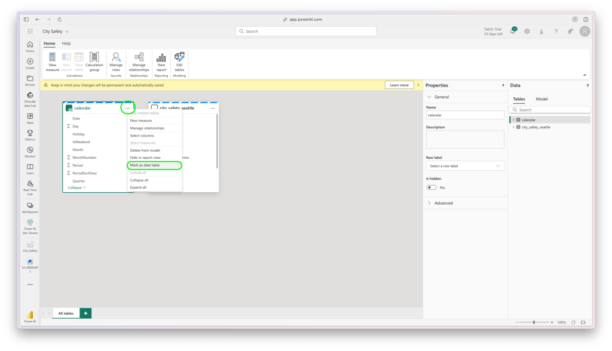
Task: Click the New report icon
Action: coord(161,58)
